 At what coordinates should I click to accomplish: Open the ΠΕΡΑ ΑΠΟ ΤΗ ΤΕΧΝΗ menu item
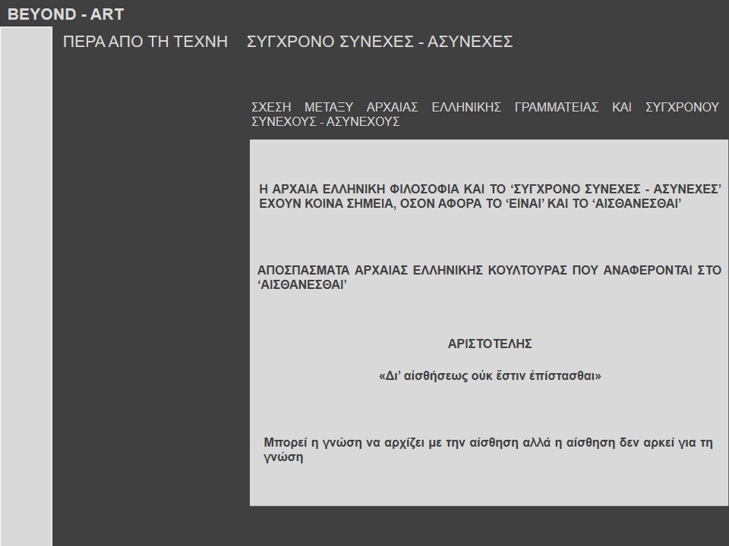(145, 42)
